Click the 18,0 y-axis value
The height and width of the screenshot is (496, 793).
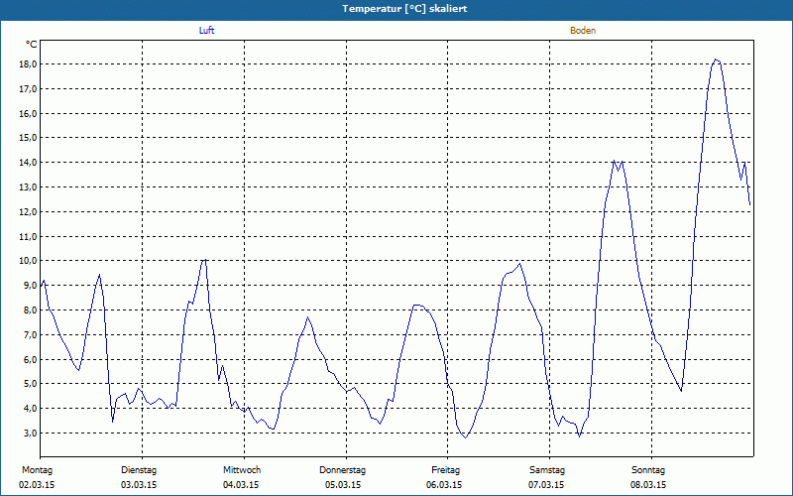(29, 64)
